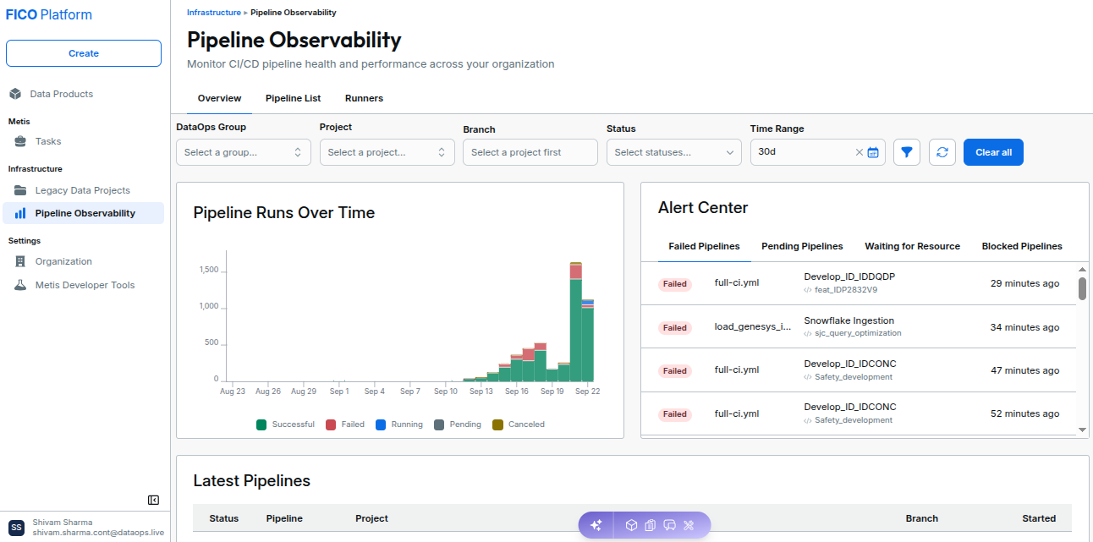Select the Pending Pipelines alert tab
This screenshot has width=1093, height=542.
[x=802, y=246]
